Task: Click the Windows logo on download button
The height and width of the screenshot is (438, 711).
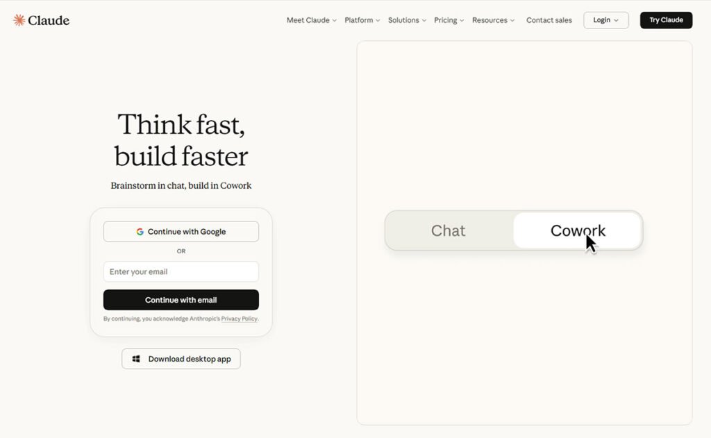Action: click(136, 359)
